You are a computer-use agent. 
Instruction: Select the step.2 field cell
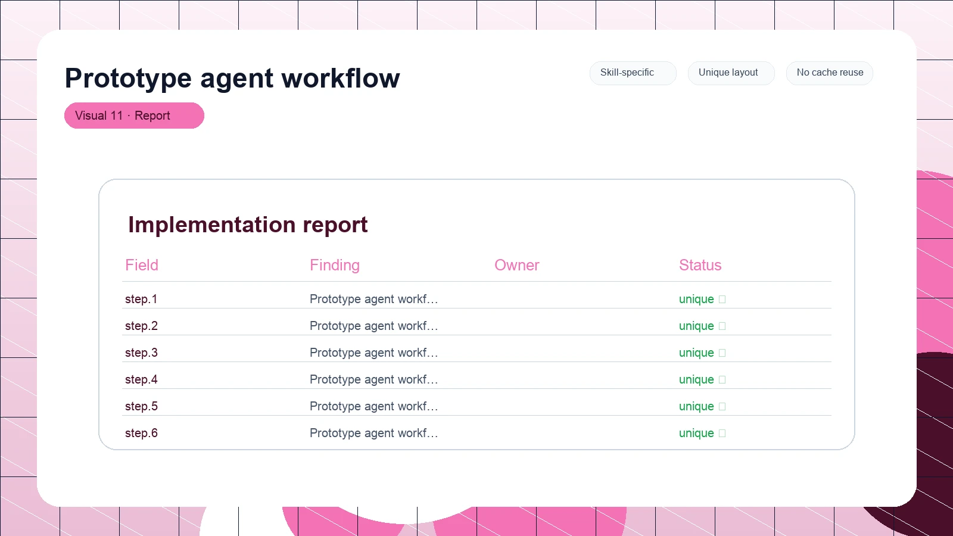tap(141, 326)
